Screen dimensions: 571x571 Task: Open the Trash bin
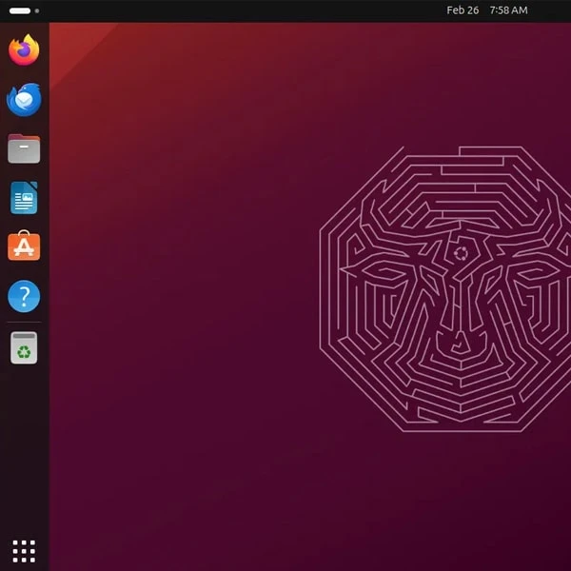pyautogui.click(x=24, y=348)
